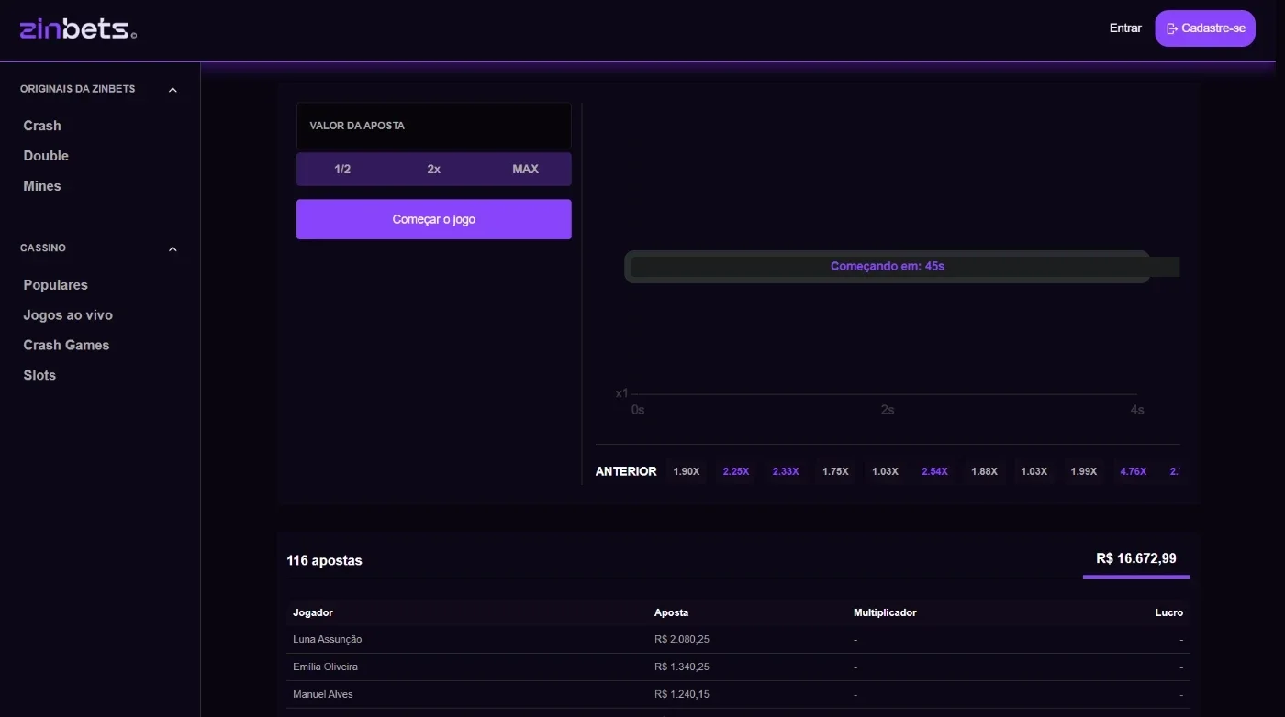Click the Cadastre-se sign-up button

[1205, 28]
